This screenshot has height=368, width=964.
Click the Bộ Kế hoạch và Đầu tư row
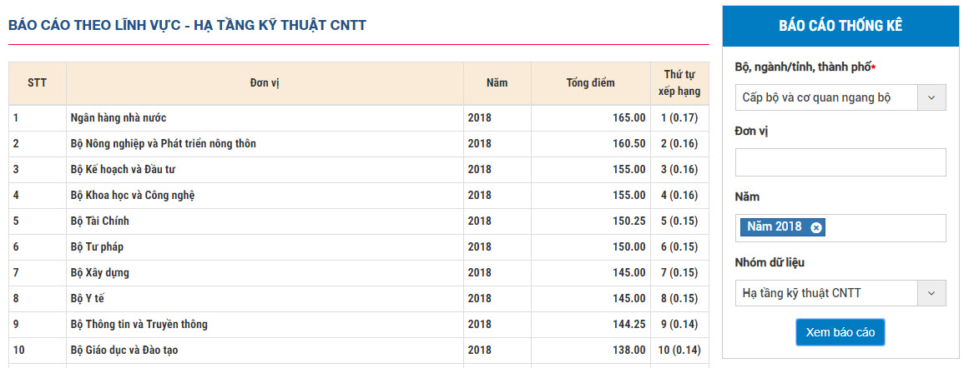tap(123, 170)
